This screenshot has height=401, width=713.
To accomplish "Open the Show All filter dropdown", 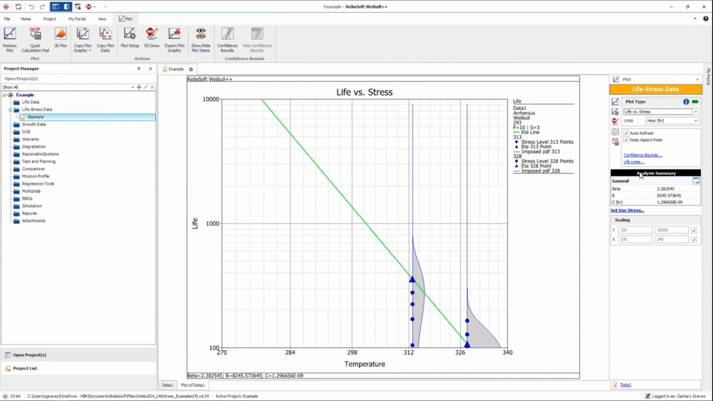I will [133, 87].
